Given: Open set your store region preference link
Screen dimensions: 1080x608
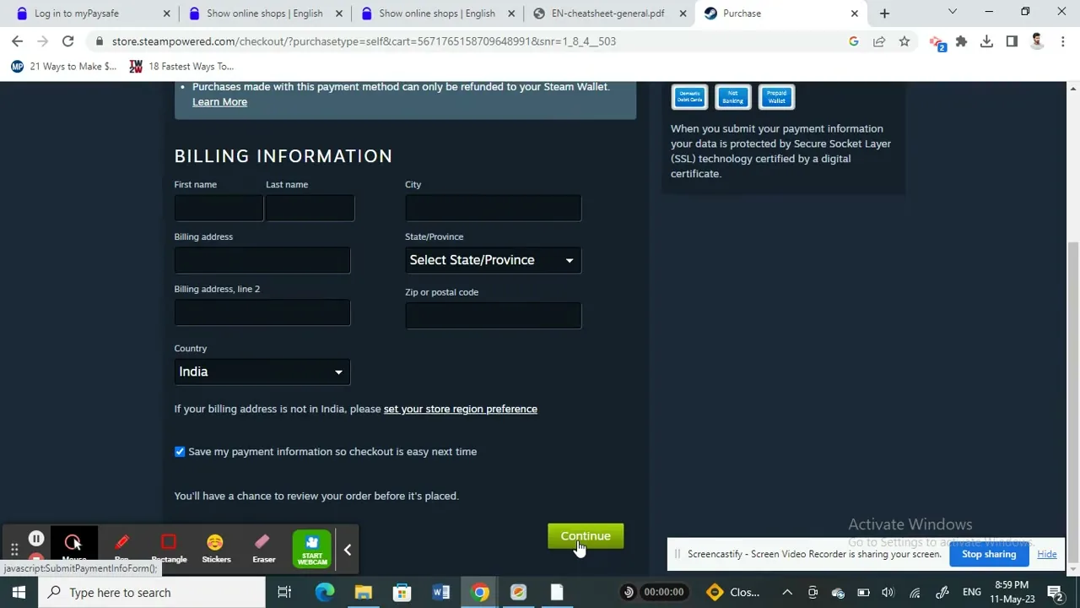Looking at the screenshot, I should [x=460, y=409].
